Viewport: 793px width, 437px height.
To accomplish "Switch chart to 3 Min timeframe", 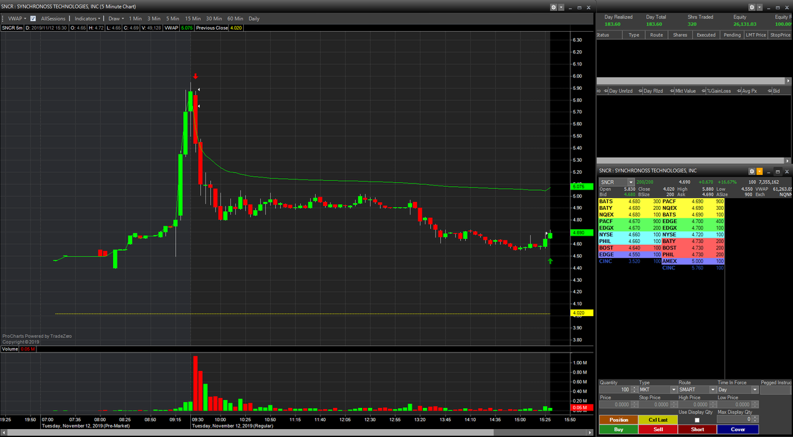I will 154,18.
